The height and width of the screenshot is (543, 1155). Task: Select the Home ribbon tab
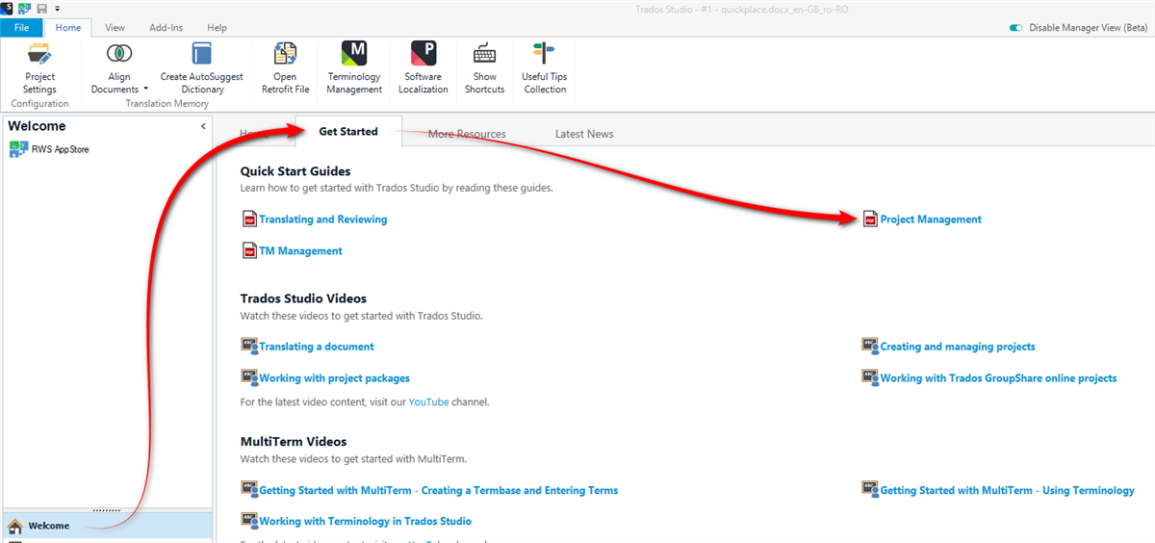point(68,28)
